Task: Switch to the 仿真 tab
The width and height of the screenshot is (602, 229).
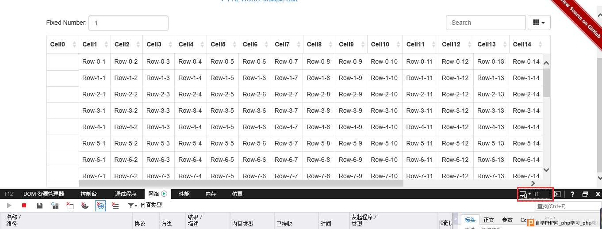Action: click(x=238, y=194)
